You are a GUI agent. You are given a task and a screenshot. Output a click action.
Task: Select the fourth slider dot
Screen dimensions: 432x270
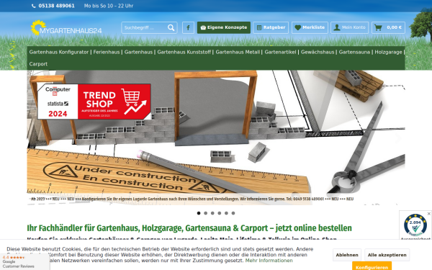(x=220, y=213)
